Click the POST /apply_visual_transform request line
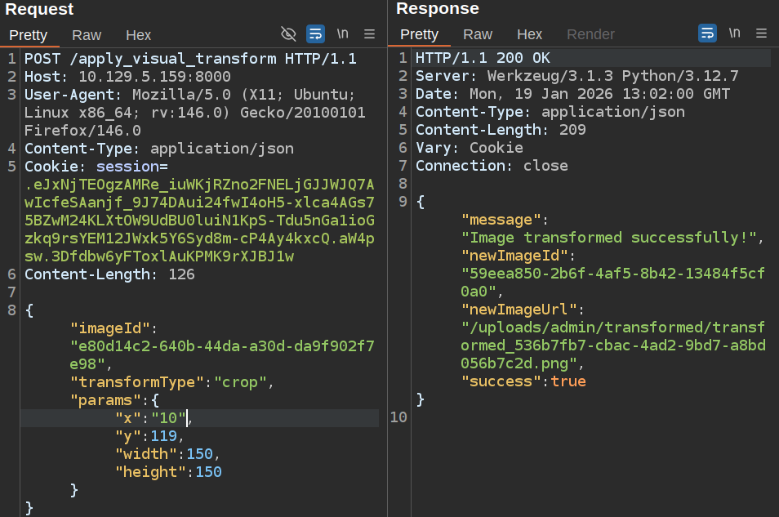 tap(190, 59)
